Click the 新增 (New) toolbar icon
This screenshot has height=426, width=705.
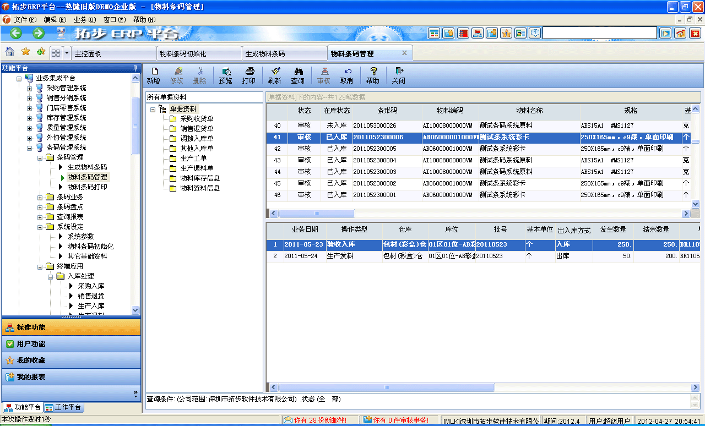153,75
